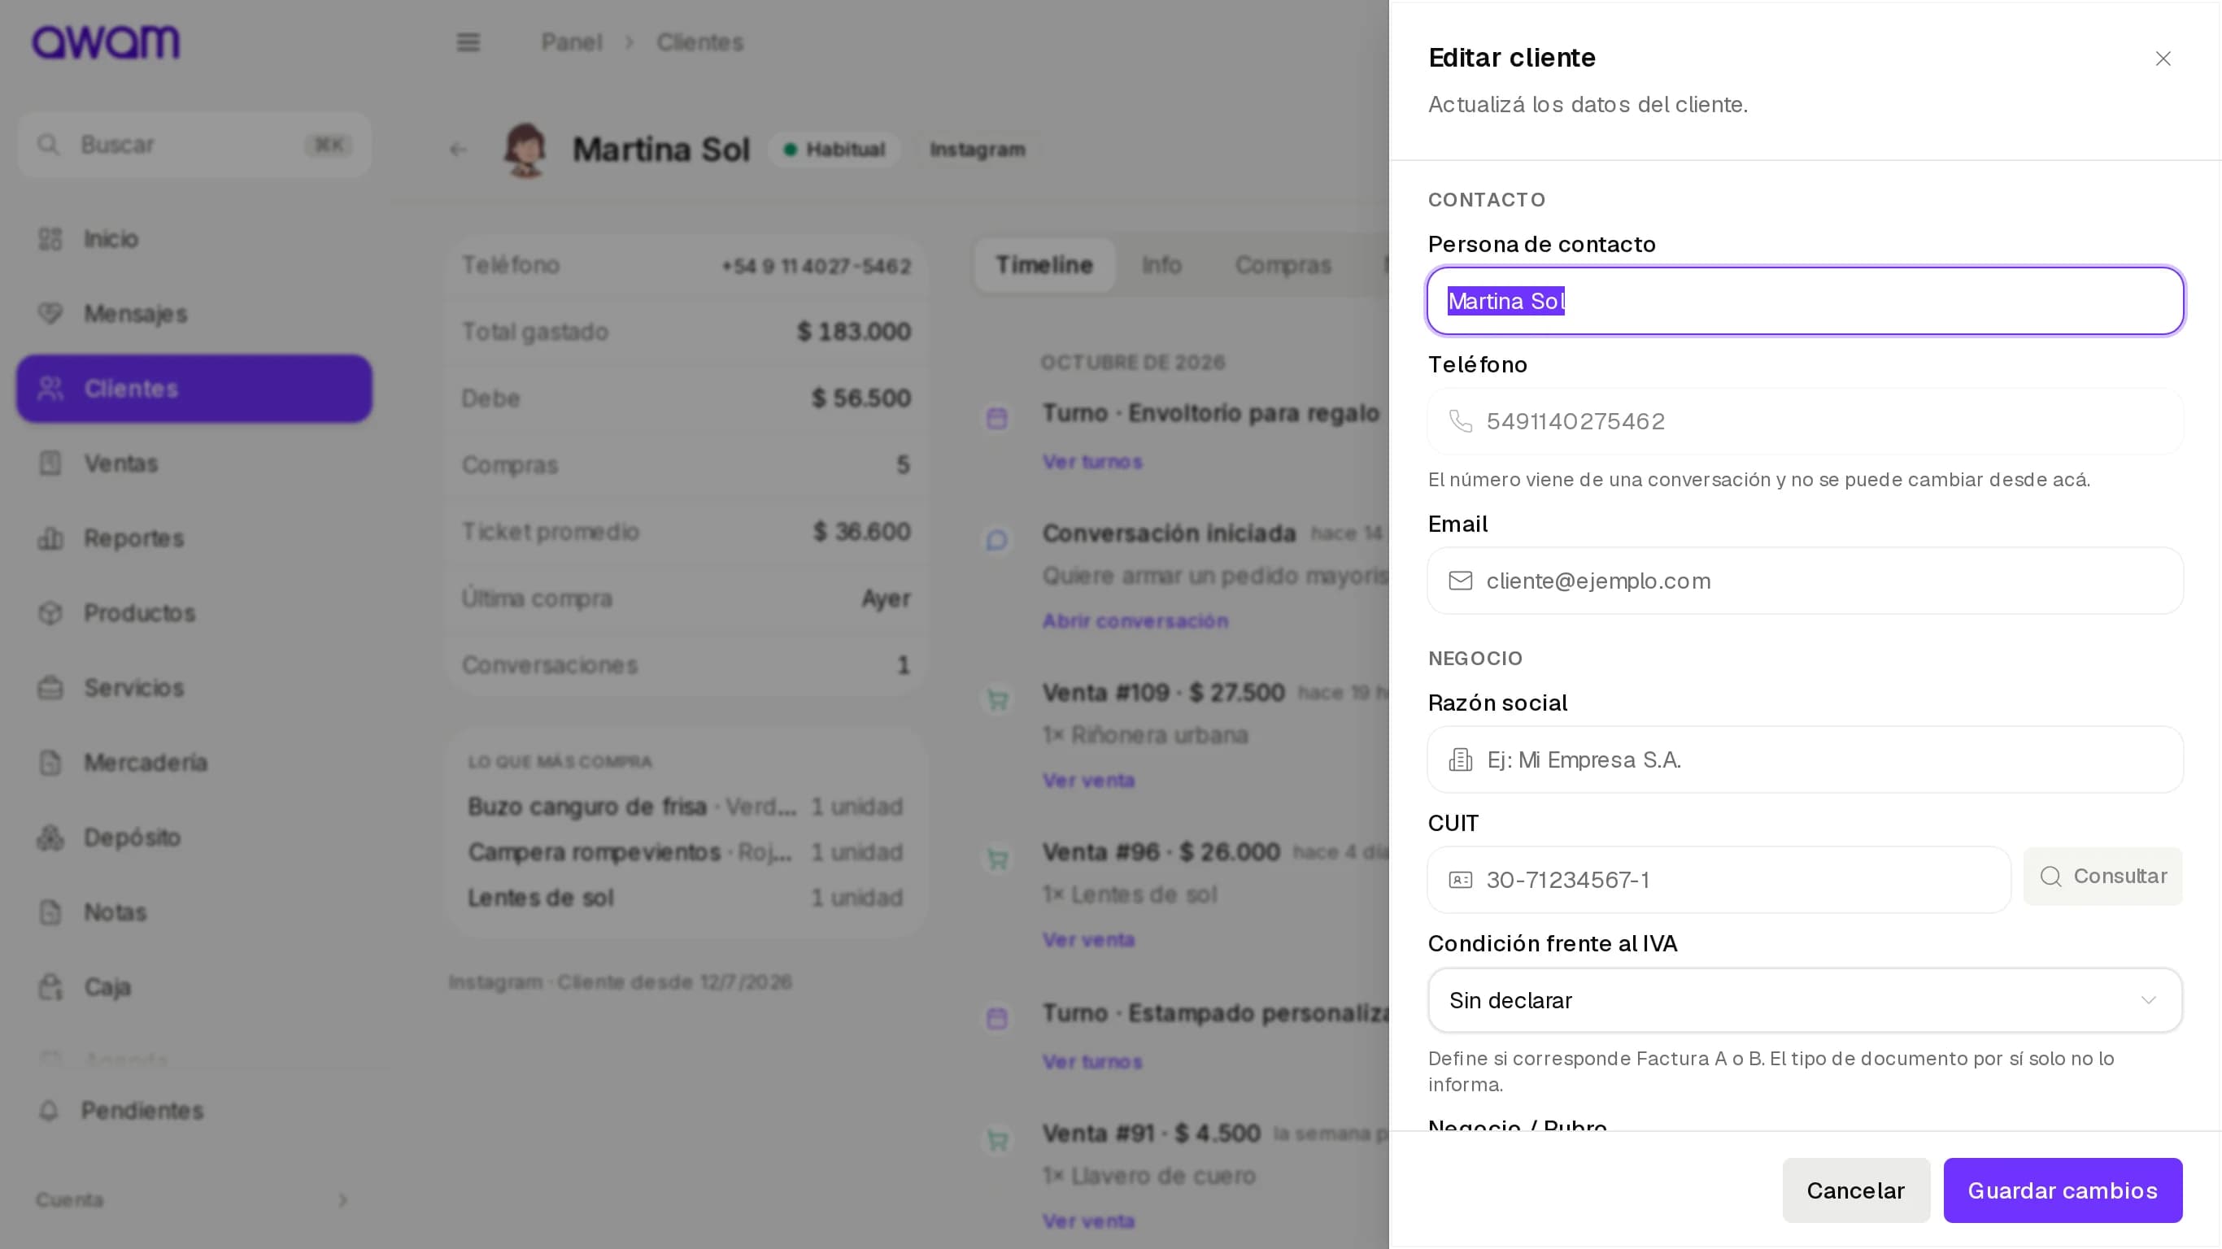The width and height of the screenshot is (2222, 1249).
Task: Toggle the sidebar hamburger menu
Action: (468, 42)
